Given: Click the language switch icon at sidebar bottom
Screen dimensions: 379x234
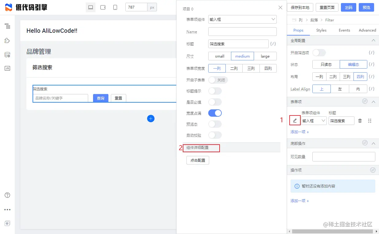Looking at the screenshot, I should click(7, 223).
